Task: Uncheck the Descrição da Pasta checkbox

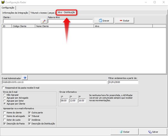Action: 4,124
